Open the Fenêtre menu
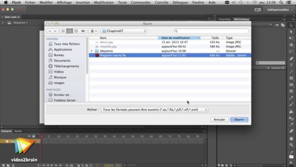296x167 pixels. 198,2
